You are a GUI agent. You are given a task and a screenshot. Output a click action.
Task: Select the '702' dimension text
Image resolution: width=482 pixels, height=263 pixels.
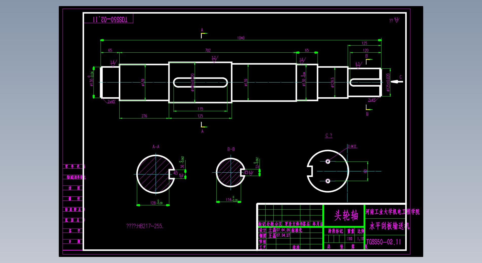pyautogui.click(x=208, y=50)
